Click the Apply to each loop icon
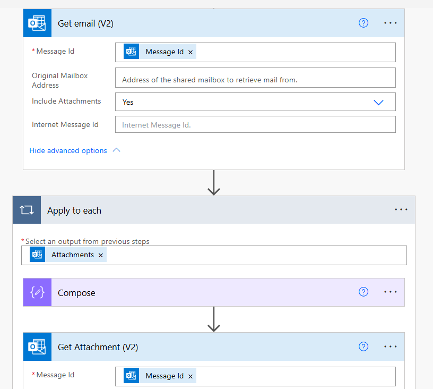 pos(27,210)
